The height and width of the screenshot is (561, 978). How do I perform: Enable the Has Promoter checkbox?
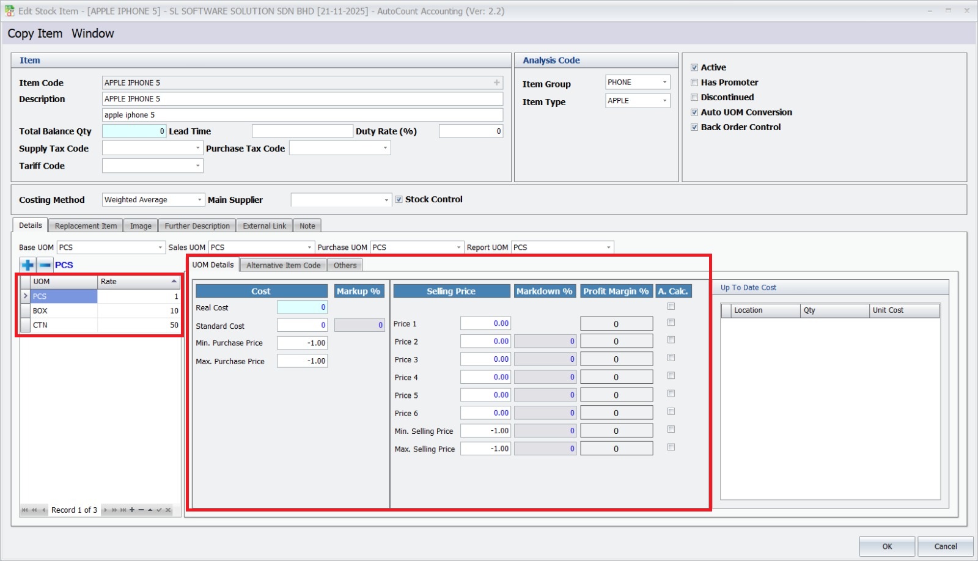tap(694, 82)
